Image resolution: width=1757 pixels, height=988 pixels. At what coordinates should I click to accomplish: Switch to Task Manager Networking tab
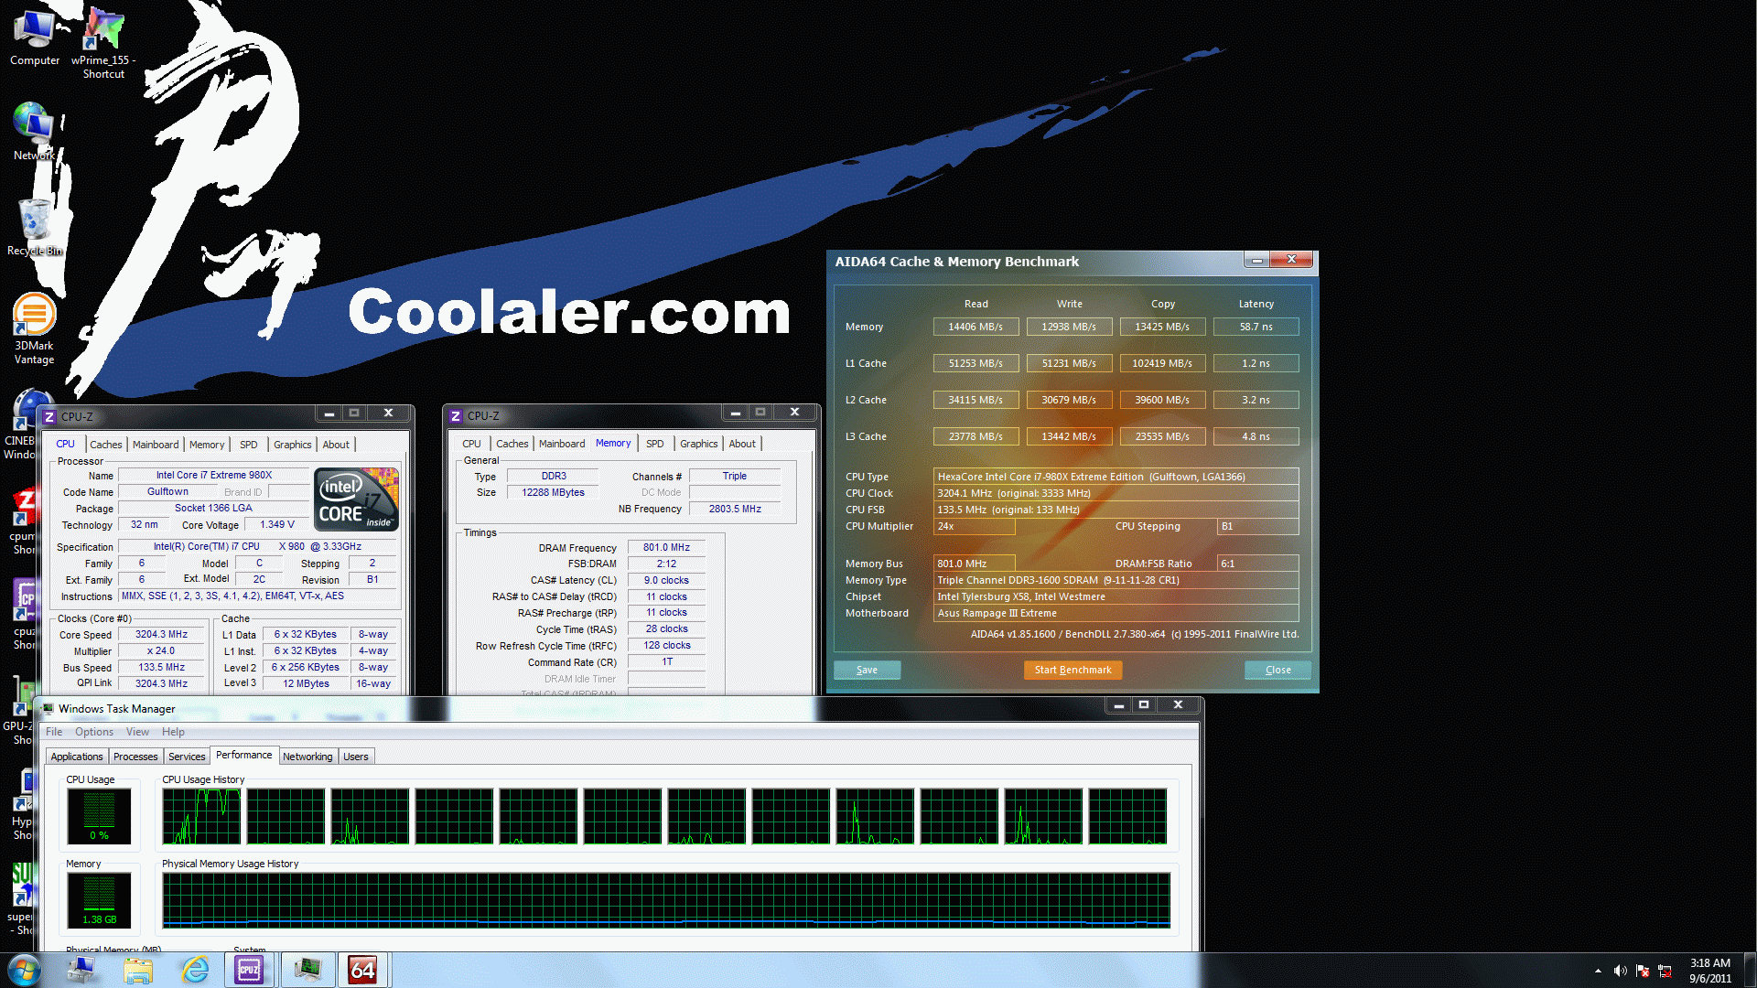click(307, 757)
